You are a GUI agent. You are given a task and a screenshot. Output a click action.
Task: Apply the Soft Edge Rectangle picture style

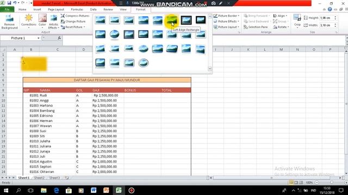pyautogui.click(x=172, y=20)
